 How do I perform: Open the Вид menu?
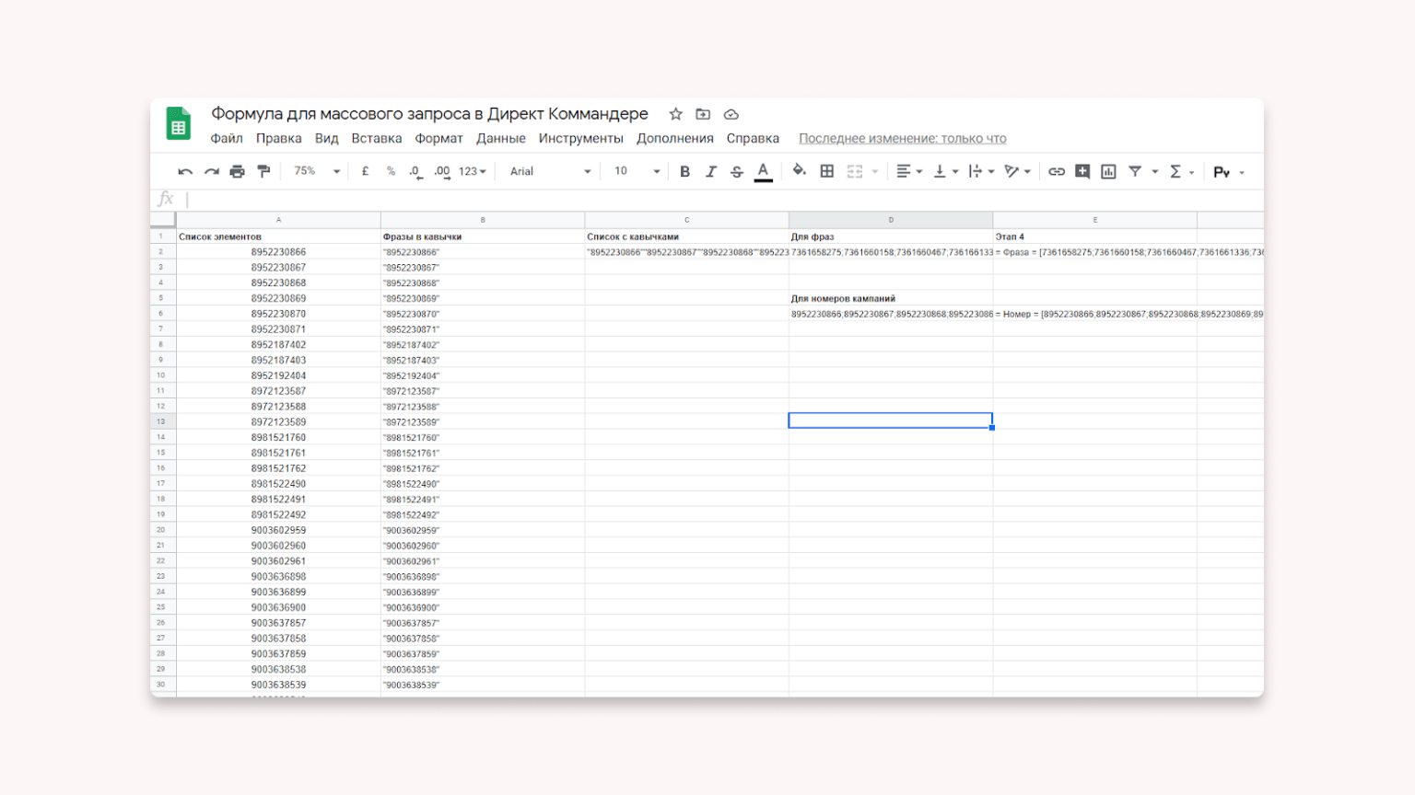[x=326, y=138]
